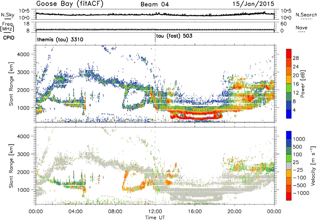This screenshot has height=220, width=317.
Task: Click the '4000' range tick on power panel
Action: point(23,54)
